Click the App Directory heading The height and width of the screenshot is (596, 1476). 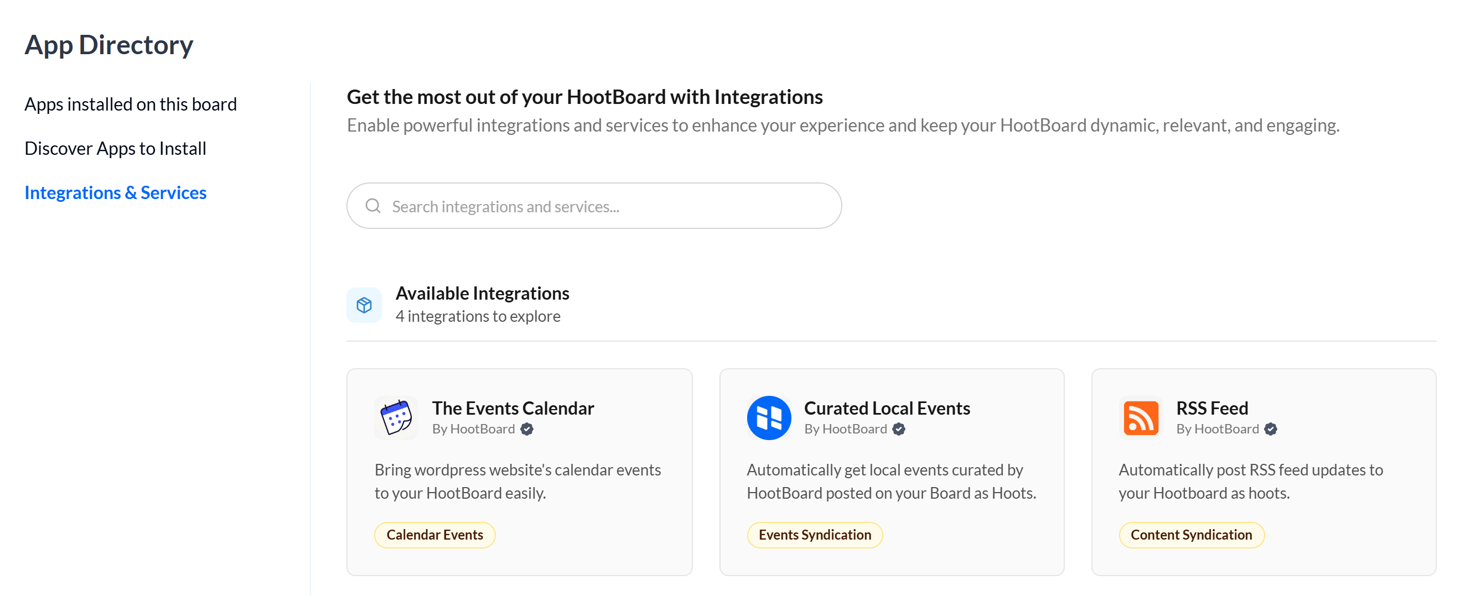(108, 44)
